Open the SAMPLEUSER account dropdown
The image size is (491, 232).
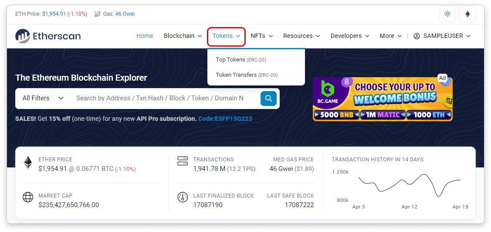point(442,36)
